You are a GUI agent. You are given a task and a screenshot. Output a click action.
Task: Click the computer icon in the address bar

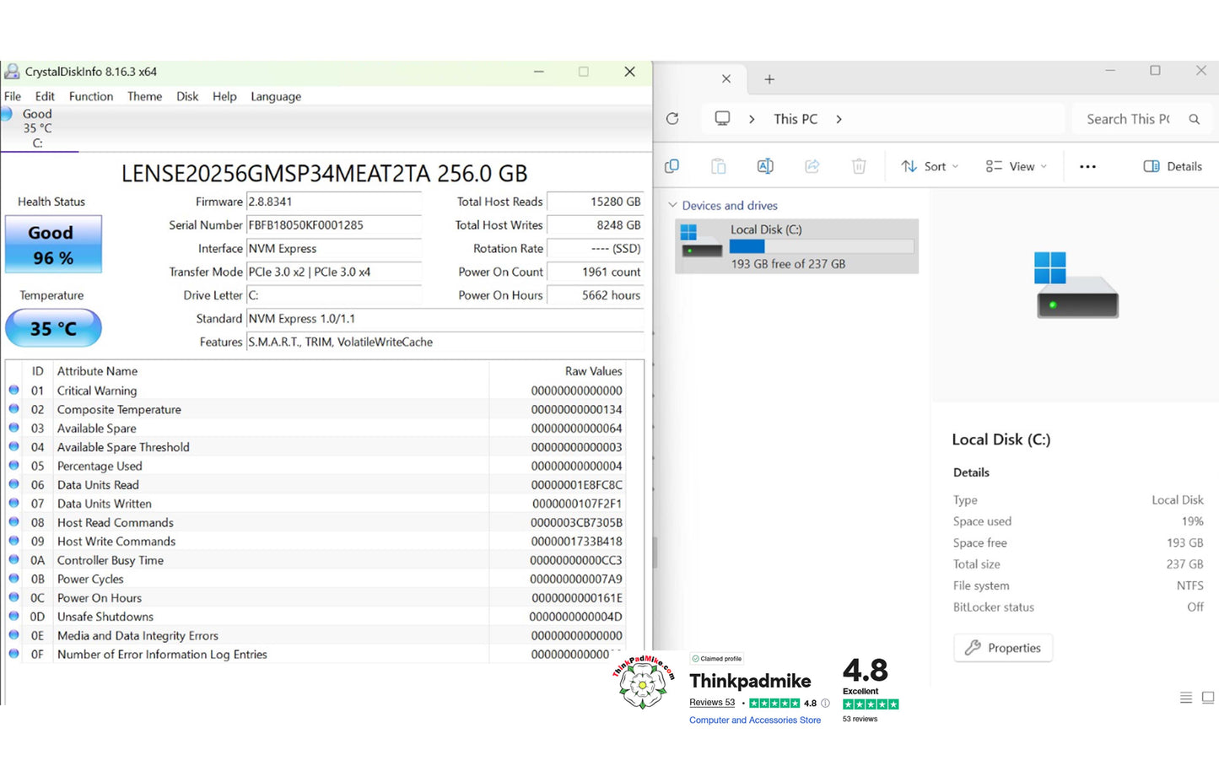coord(722,119)
